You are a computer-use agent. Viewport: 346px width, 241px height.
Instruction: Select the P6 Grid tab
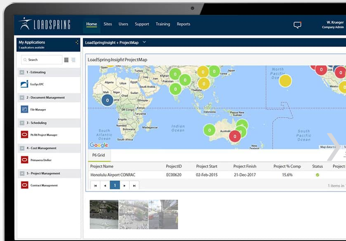98,156
